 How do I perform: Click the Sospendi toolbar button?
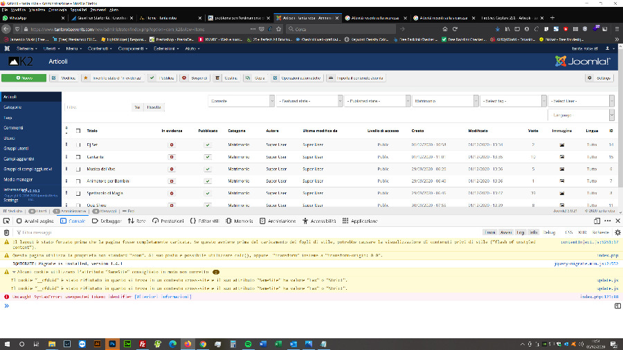click(195, 78)
